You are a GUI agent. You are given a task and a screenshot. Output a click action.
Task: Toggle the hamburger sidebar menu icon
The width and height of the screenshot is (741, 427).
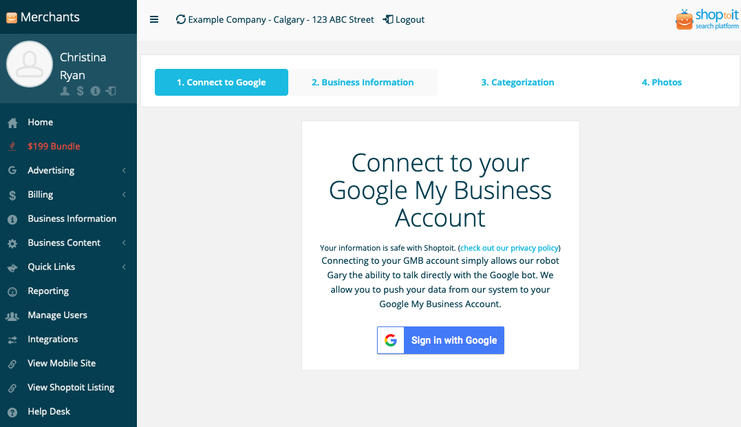tap(154, 19)
